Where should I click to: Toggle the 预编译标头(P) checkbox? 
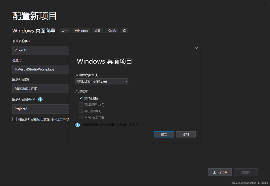[81, 104]
